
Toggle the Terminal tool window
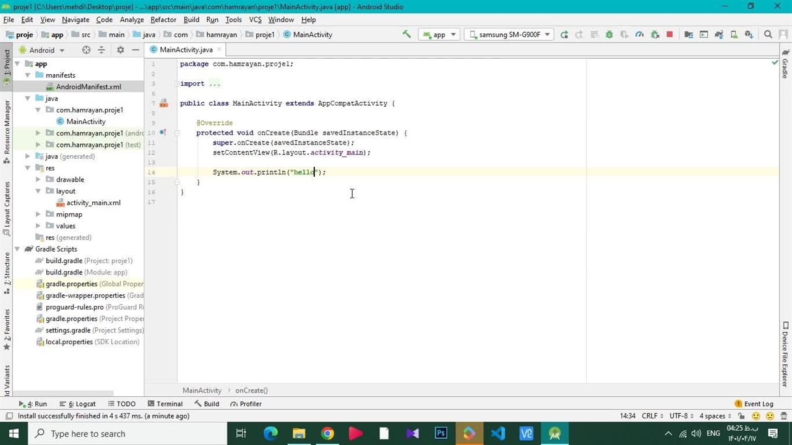pos(165,404)
